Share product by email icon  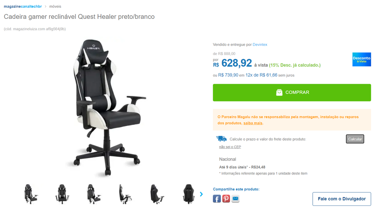235,199
